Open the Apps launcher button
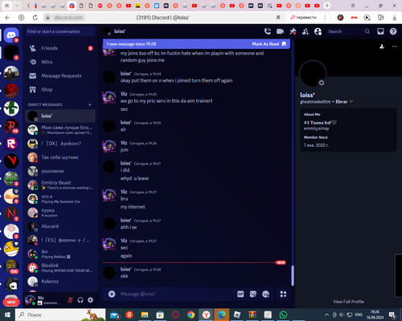The image size is (402, 321). 283,294
